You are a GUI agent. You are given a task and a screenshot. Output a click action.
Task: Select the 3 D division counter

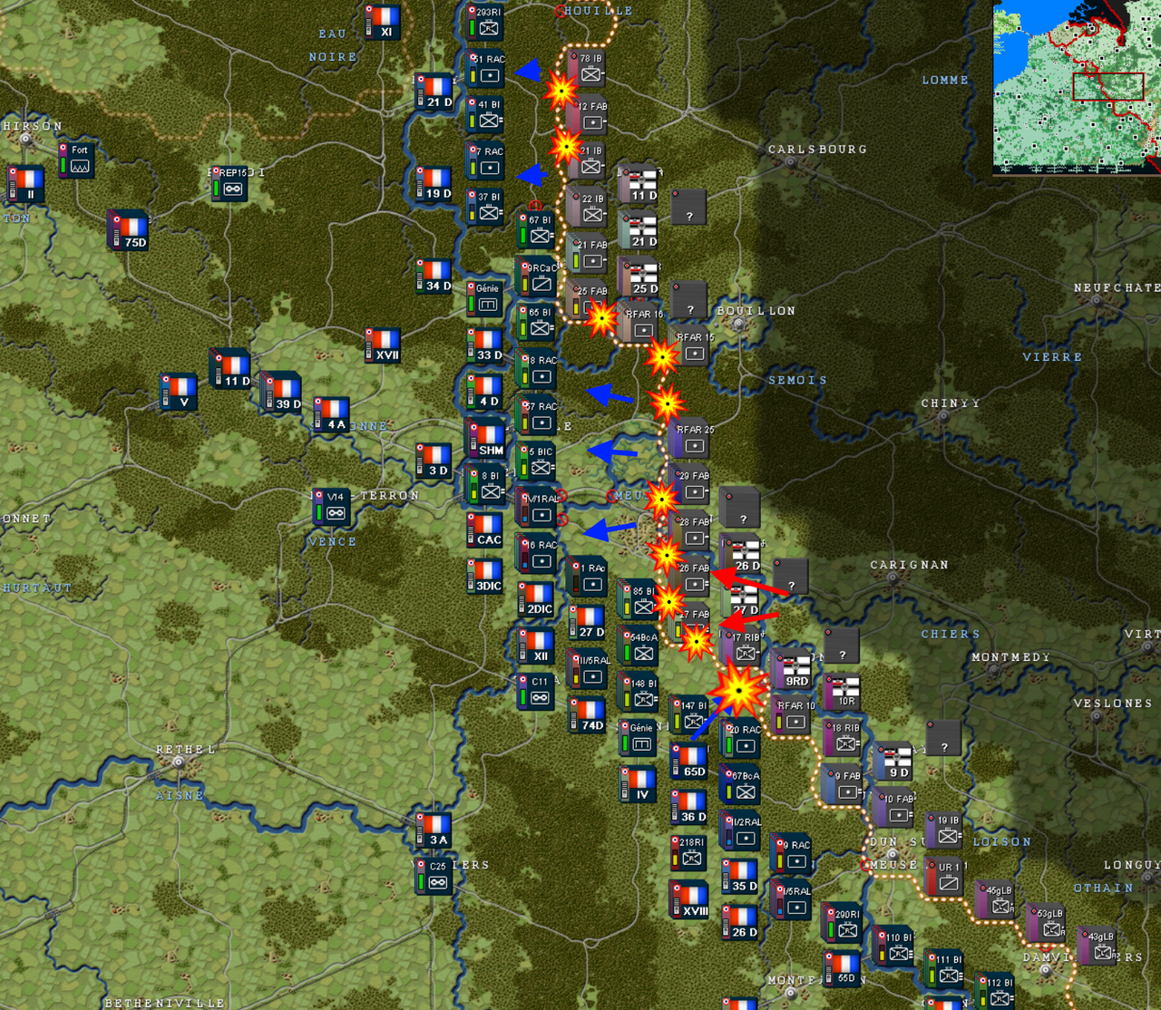(x=434, y=461)
